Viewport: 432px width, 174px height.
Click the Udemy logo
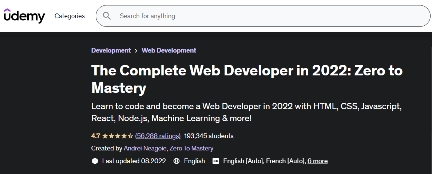[x=24, y=16]
